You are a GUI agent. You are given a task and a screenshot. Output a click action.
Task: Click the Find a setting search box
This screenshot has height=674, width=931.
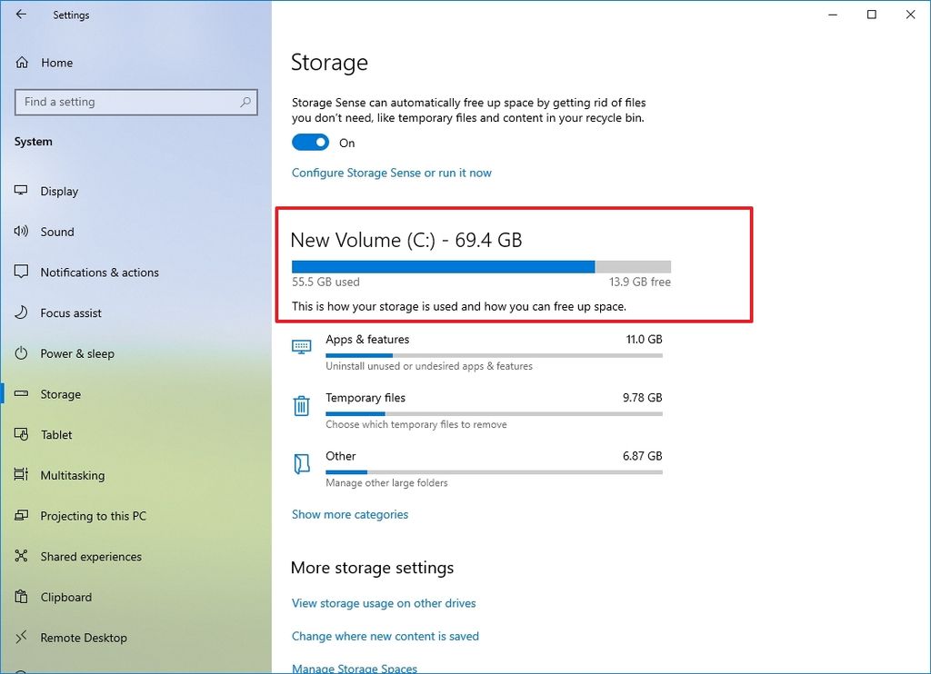pyautogui.click(x=135, y=102)
